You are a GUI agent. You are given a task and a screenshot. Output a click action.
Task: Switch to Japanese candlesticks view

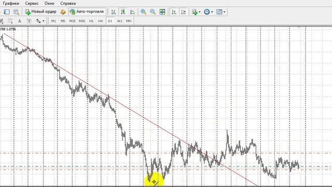point(123,12)
